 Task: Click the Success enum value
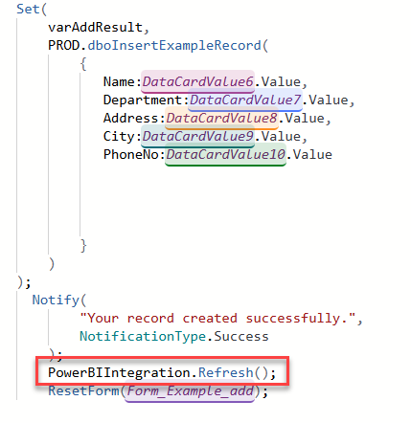[241, 336]
